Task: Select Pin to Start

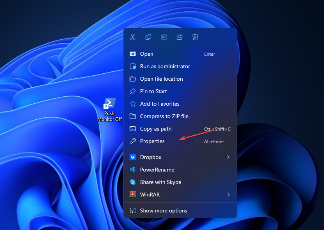Action: pyautogui.click(x=180, y=91)
